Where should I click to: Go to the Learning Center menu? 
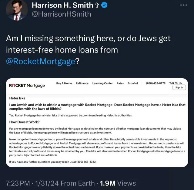(102, 83)
